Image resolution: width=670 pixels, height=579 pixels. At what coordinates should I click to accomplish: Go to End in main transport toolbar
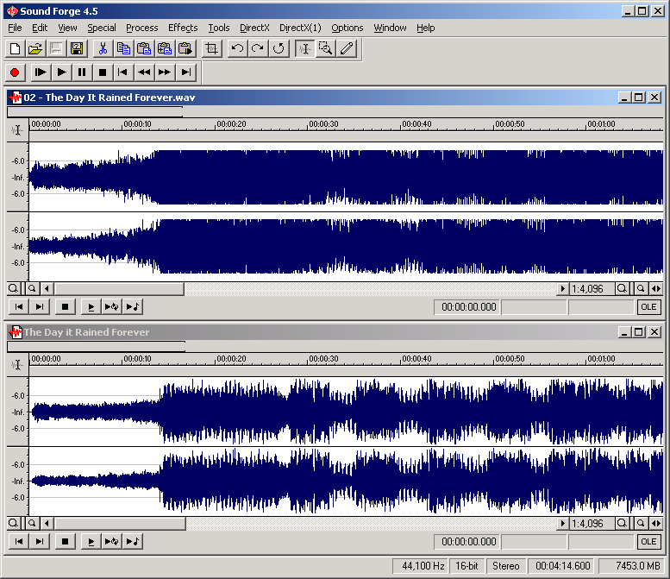click(186, 72)
